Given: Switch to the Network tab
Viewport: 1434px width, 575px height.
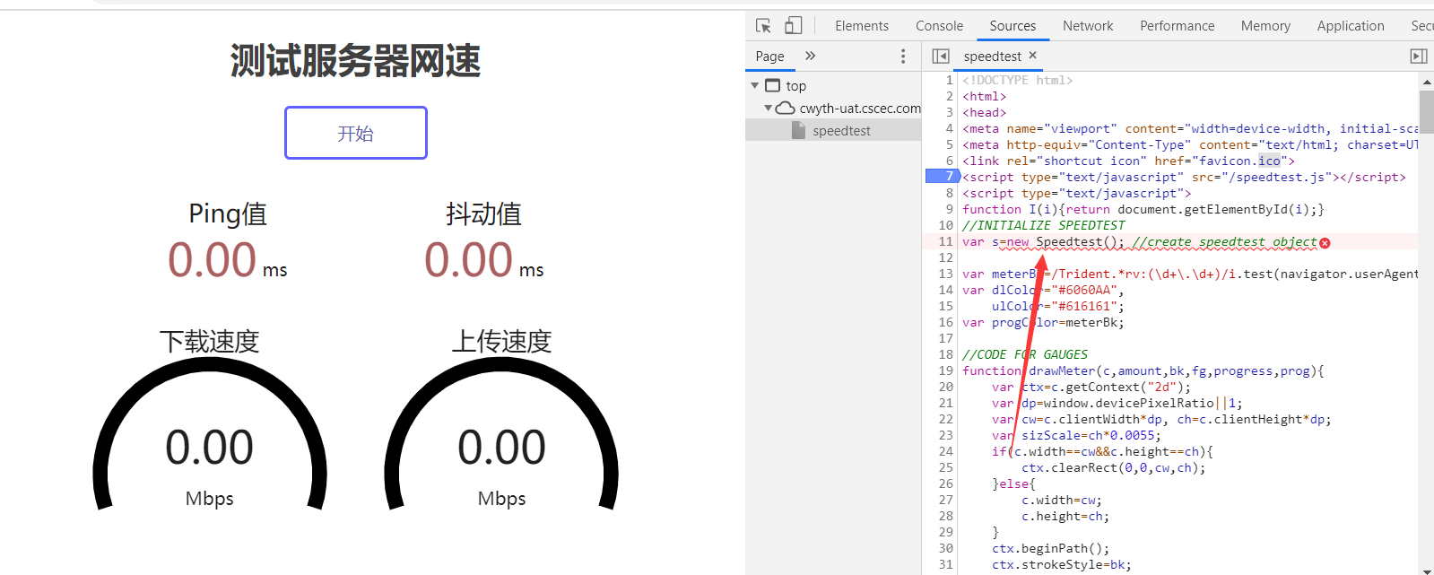Looking at the screenshot, I should [1088, 26].
